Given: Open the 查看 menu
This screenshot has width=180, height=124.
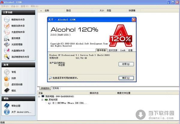Looking at the screenshot, I should 25,6.
